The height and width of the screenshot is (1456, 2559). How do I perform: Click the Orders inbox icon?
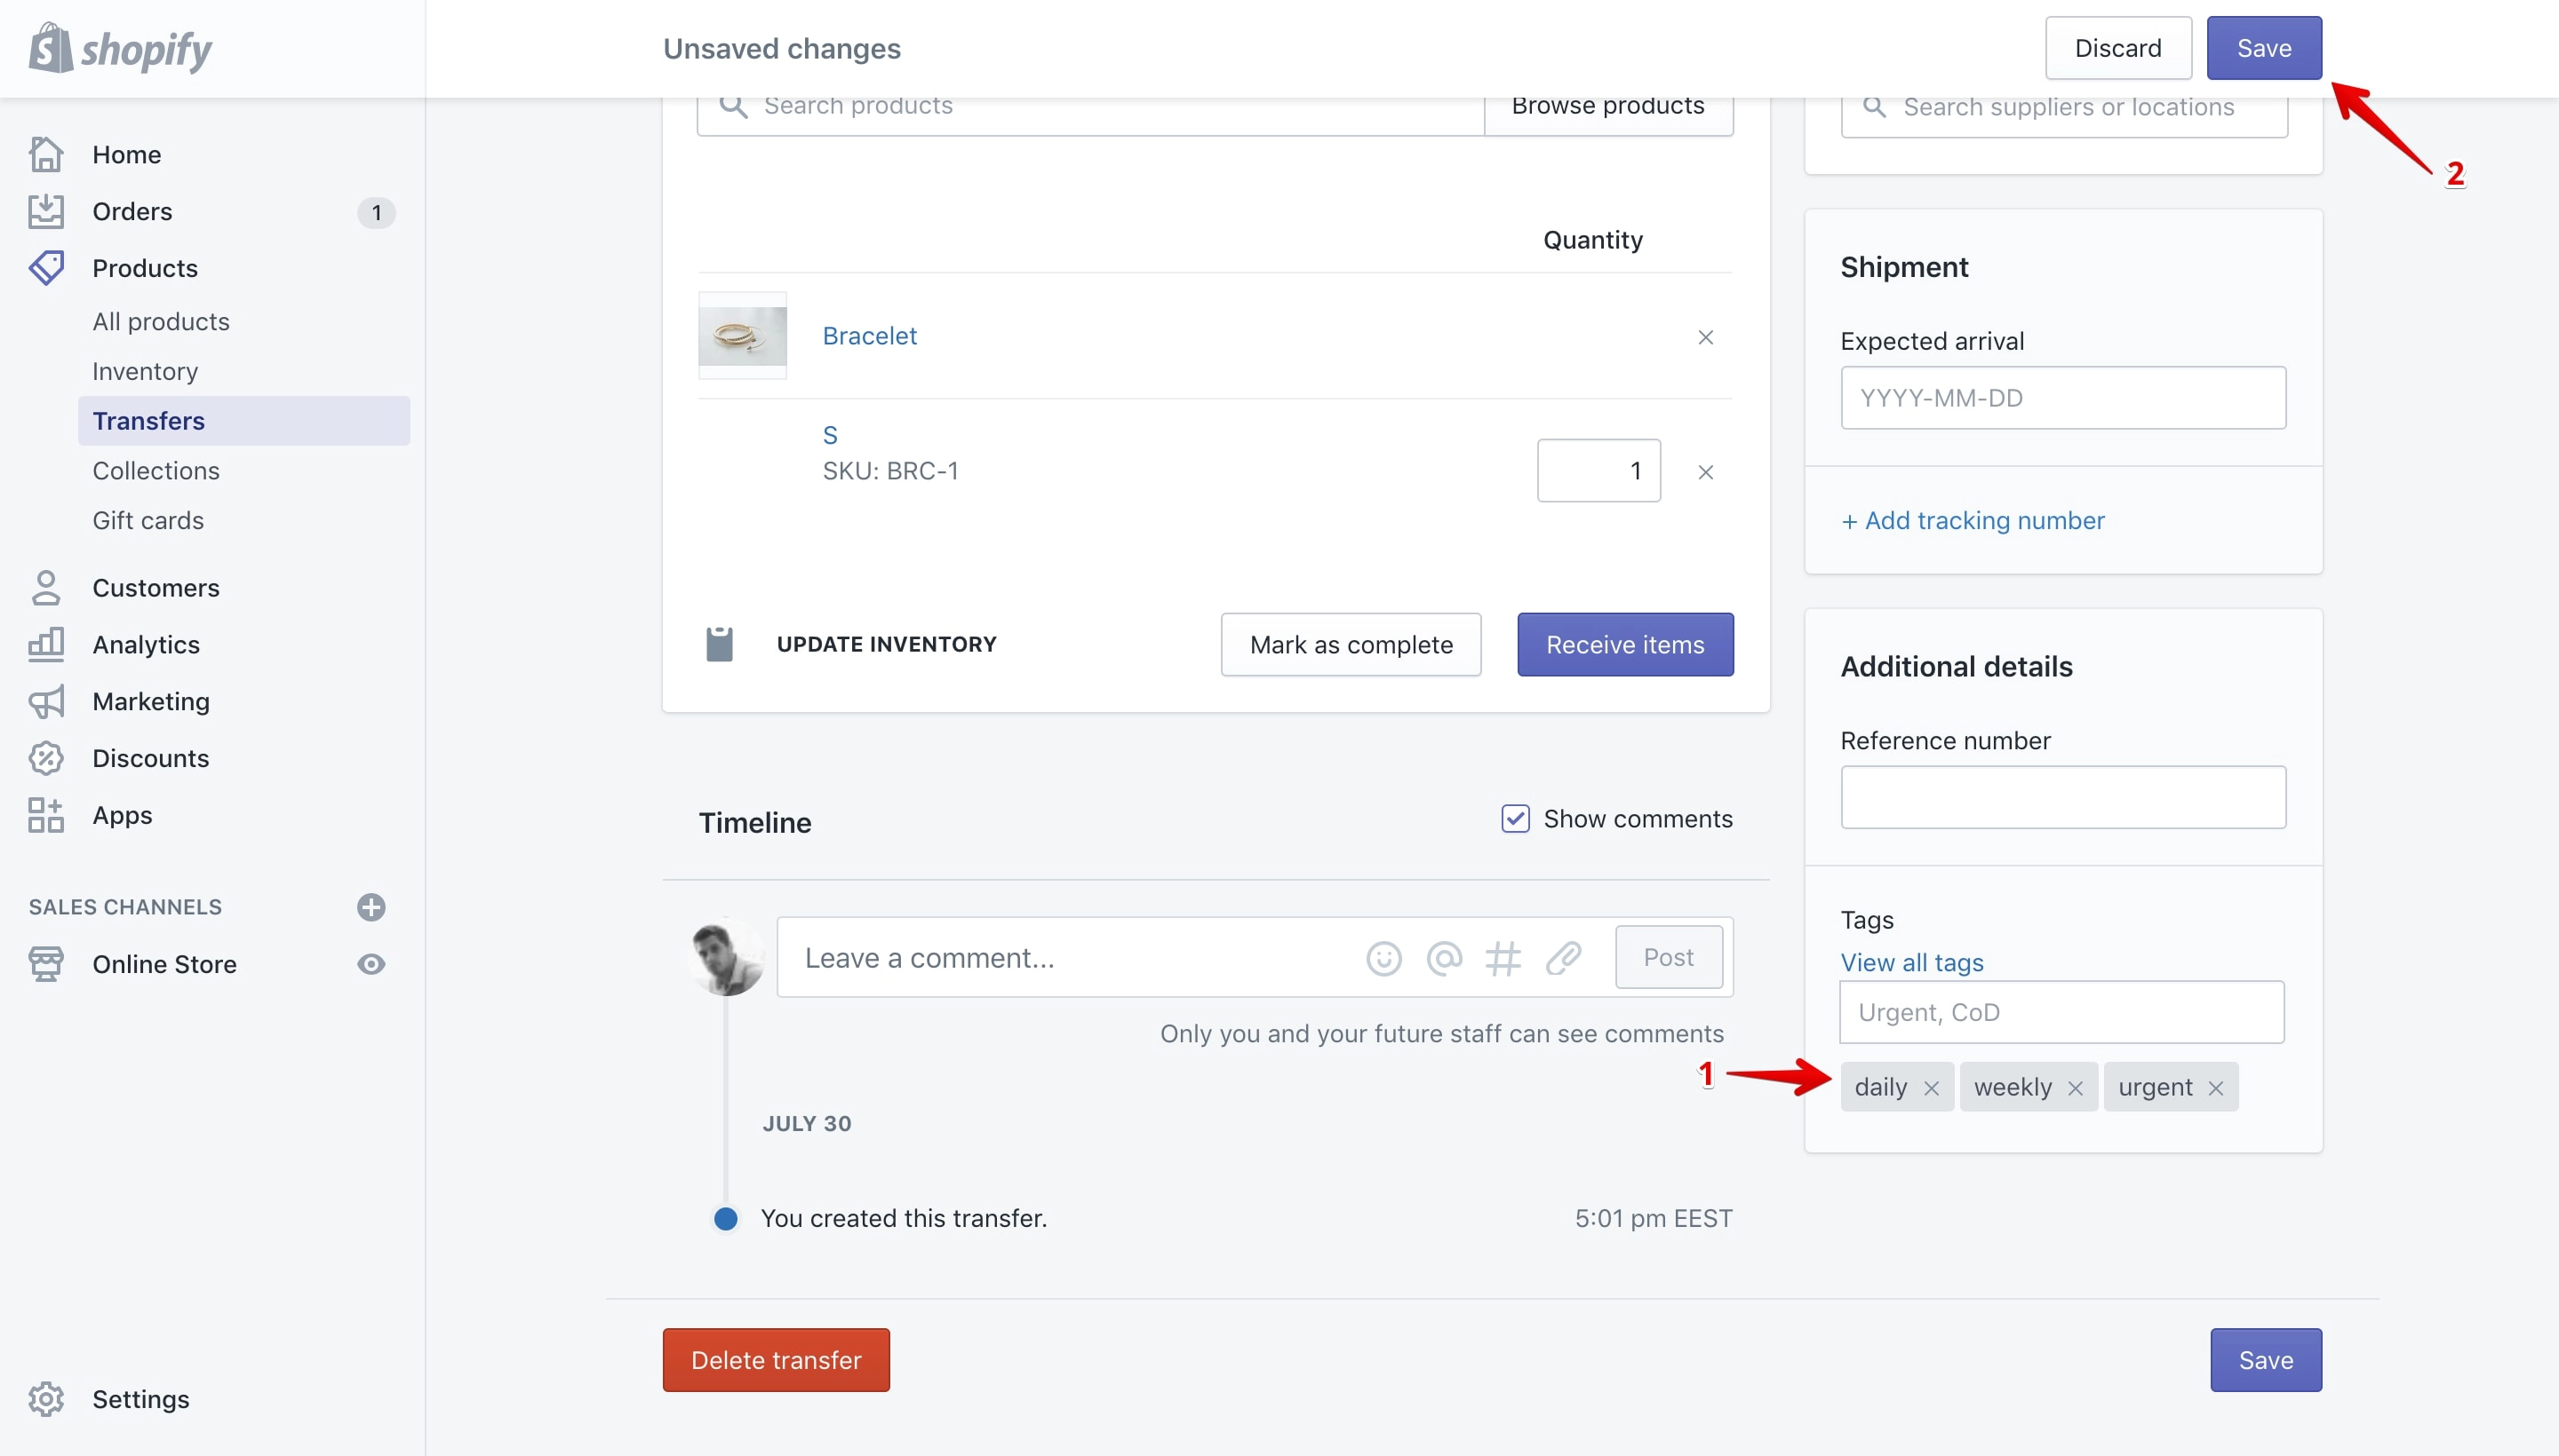tap(46, 211)
